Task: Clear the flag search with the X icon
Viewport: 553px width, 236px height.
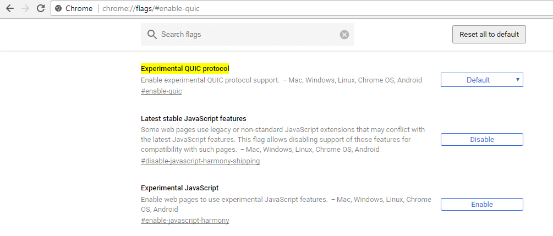Action: (344, 35)
